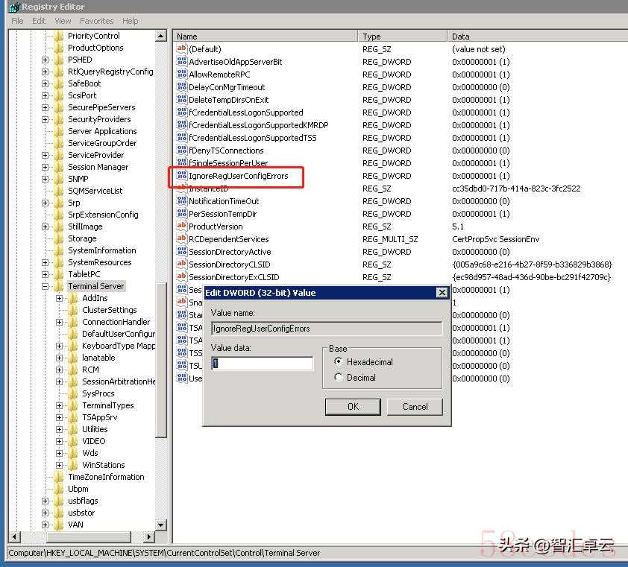The image size is (628, 567).
Task: Open the Favorites menu
Action: (x=96, y=21)
